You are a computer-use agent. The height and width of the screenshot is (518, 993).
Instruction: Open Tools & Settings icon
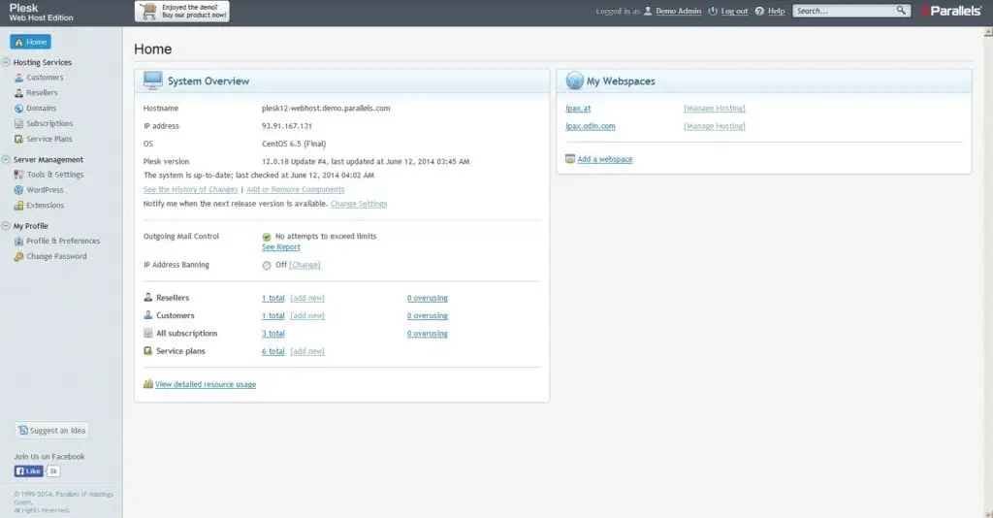tap(18, 175)
